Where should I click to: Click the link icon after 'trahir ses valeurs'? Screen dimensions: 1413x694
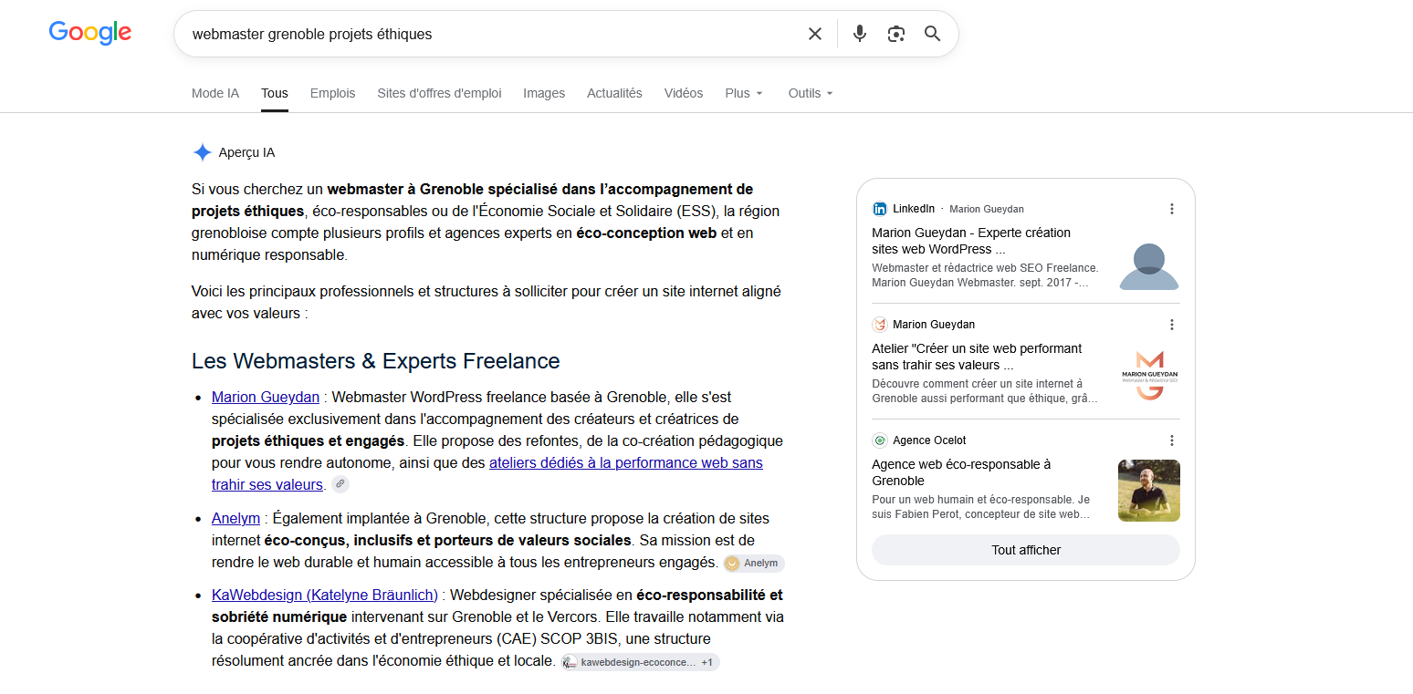click(x=340, y=484)
